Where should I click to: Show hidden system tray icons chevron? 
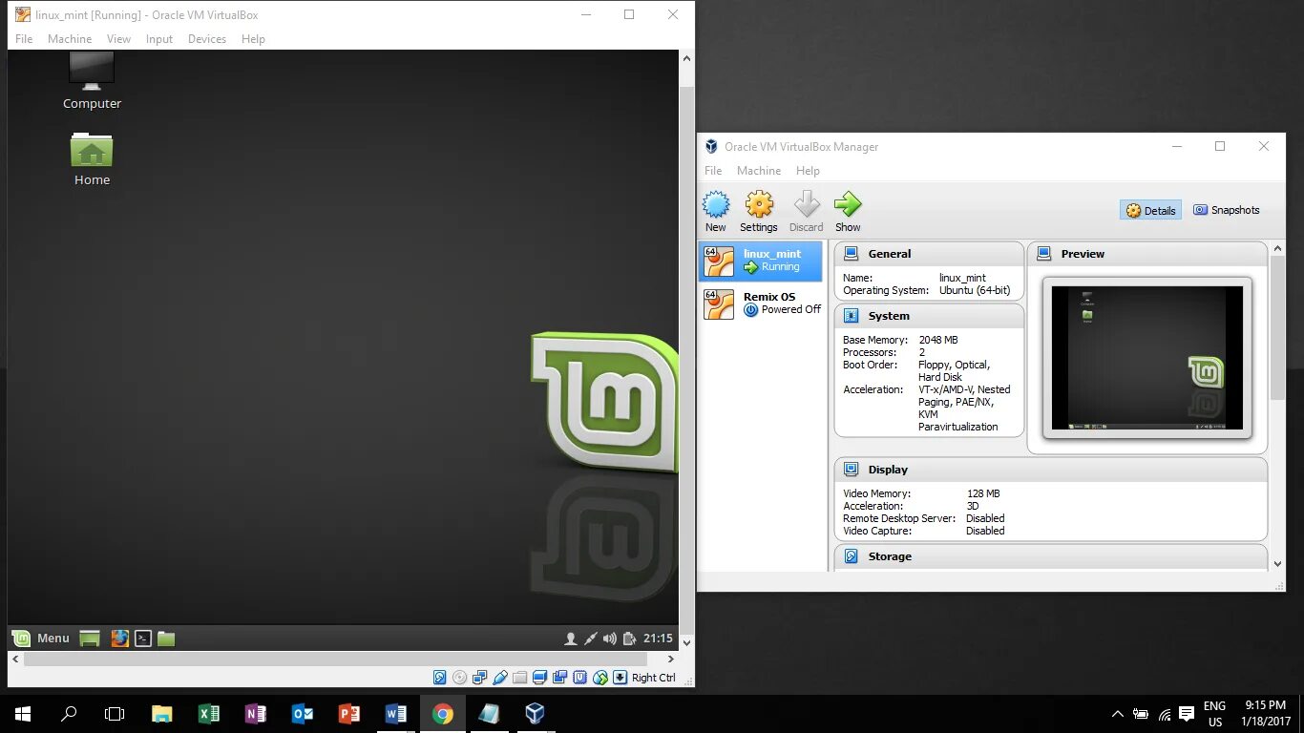(x=1118, y=714)
